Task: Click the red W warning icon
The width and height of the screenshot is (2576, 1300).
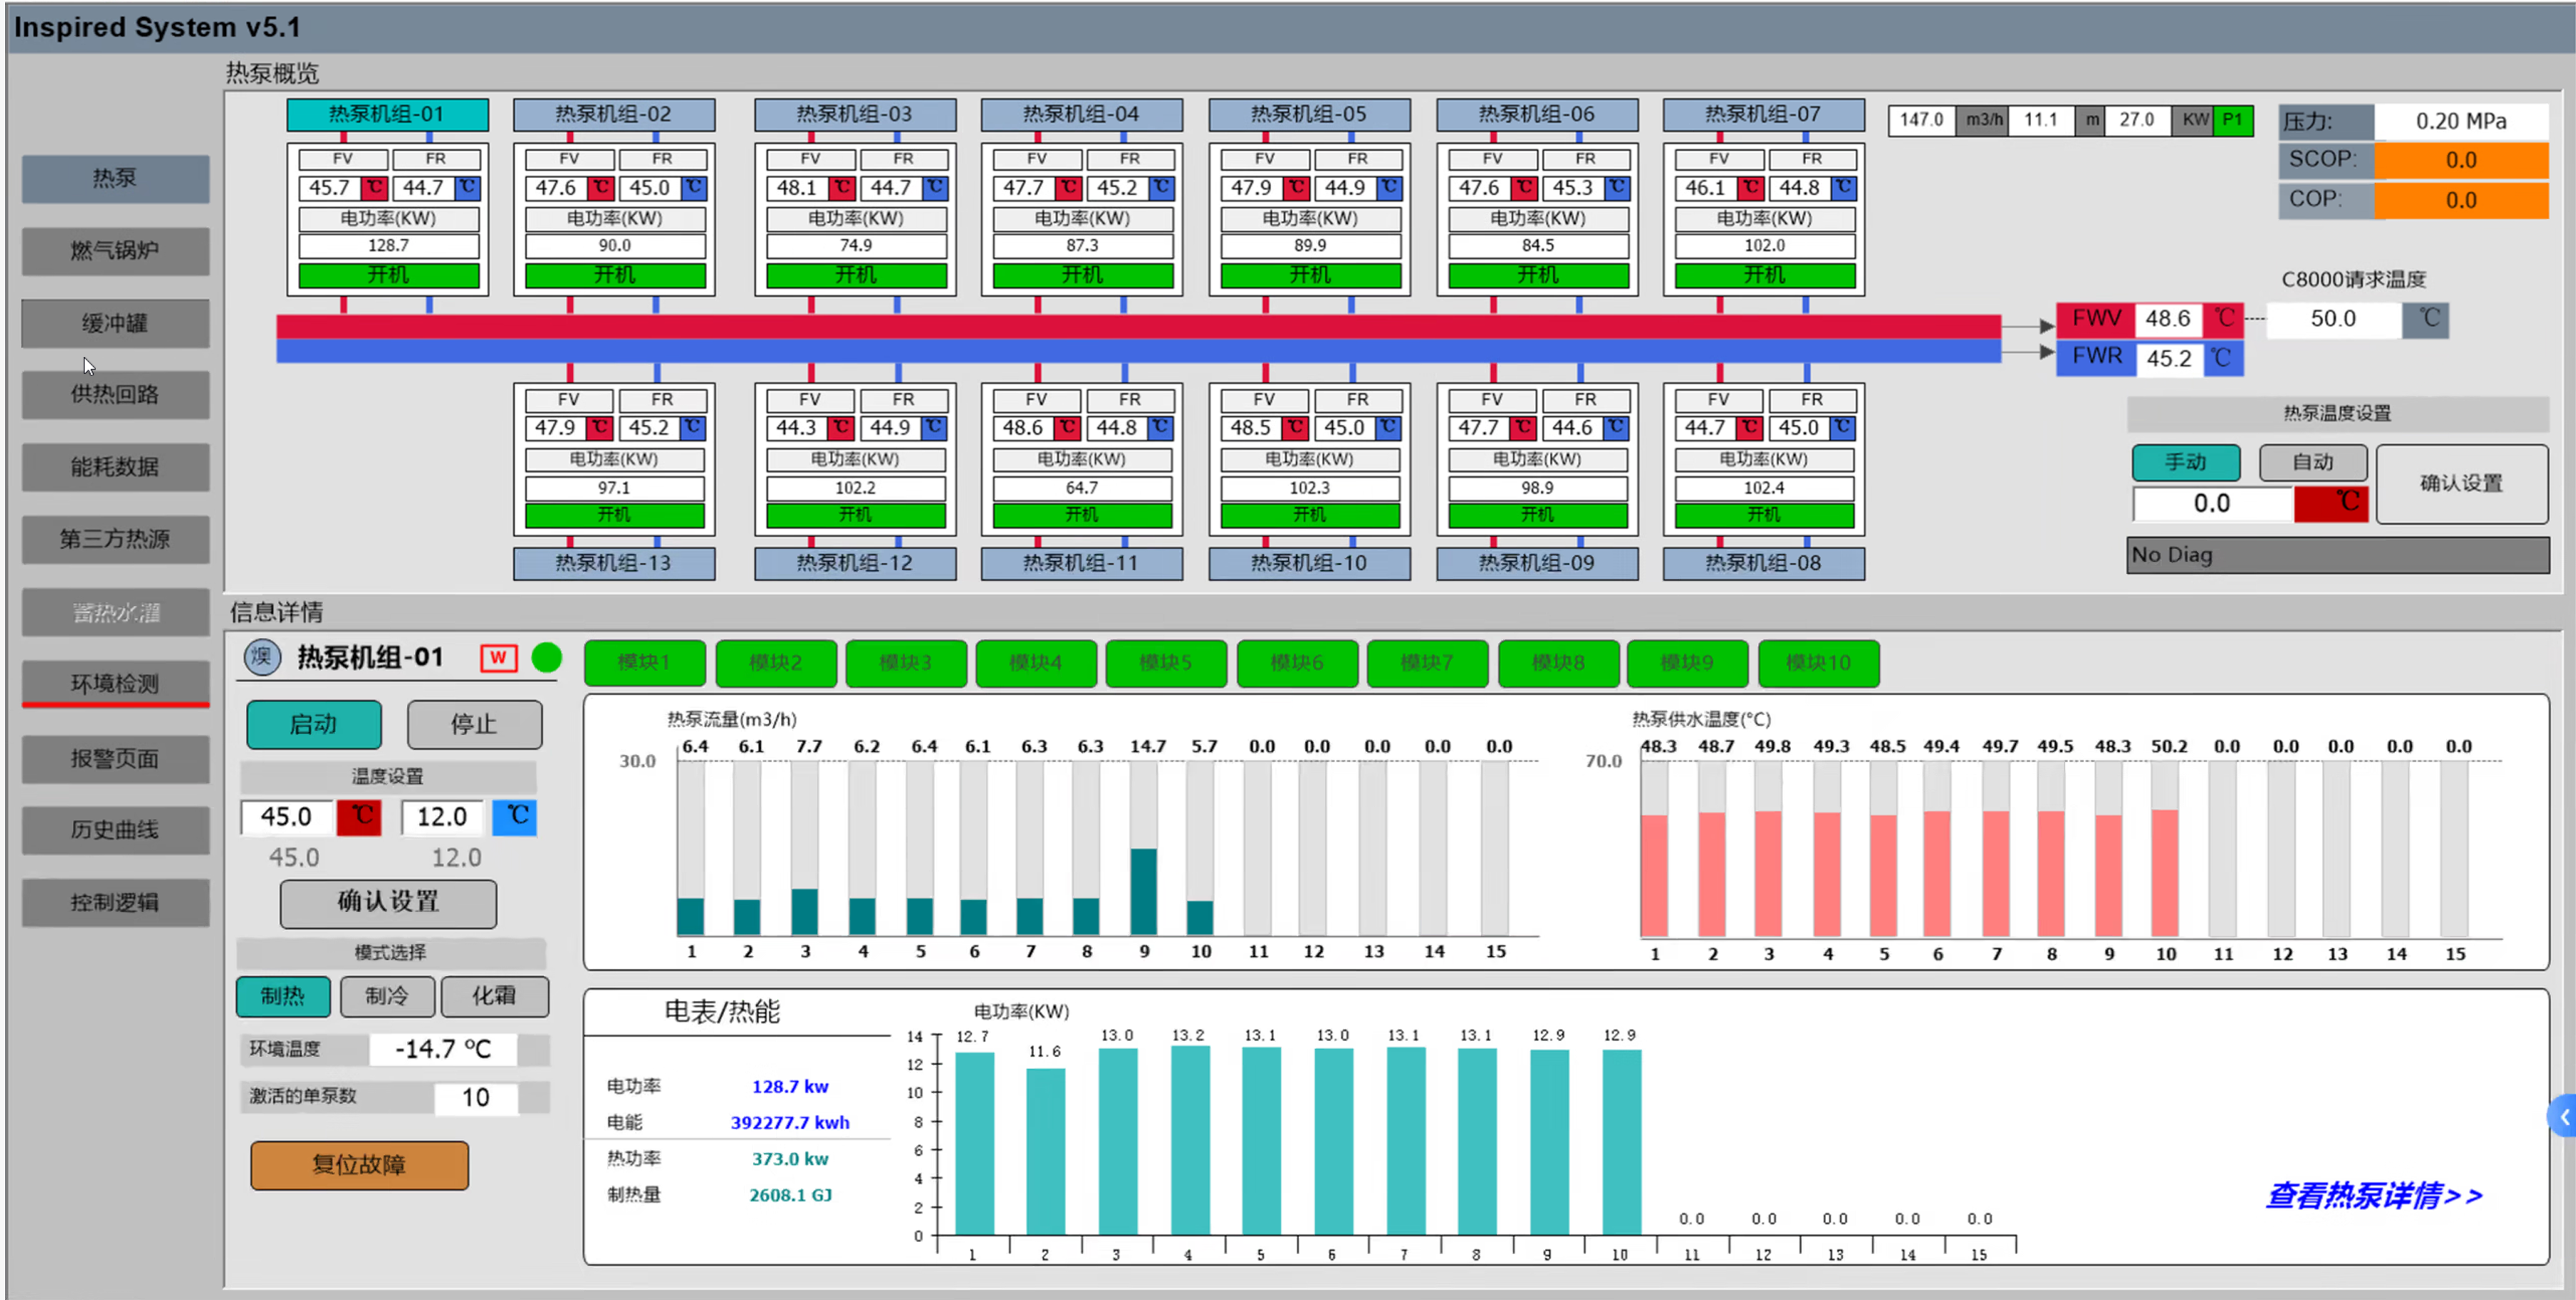Action: coord(498,657)
